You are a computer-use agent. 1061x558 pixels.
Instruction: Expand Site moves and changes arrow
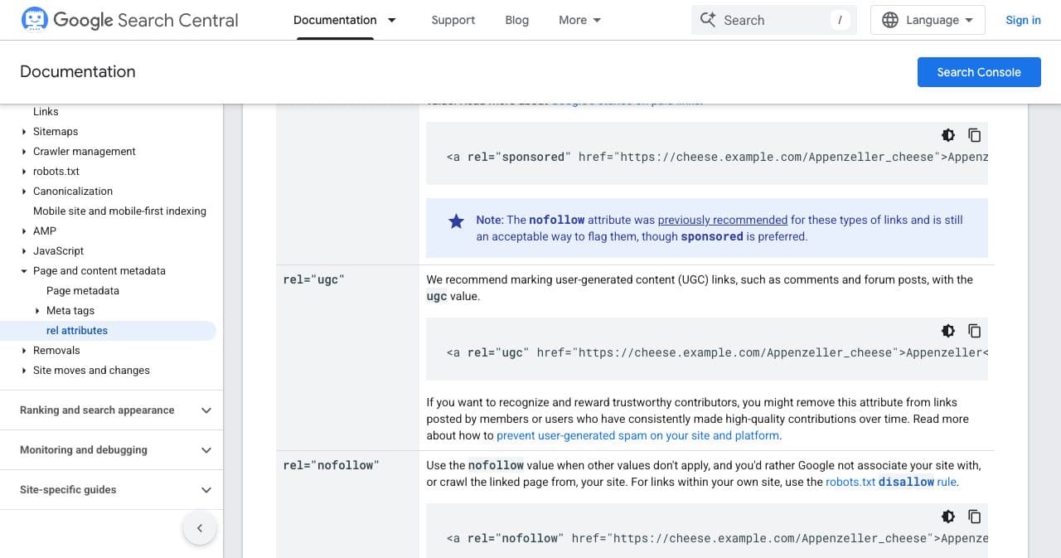(24, 371)
